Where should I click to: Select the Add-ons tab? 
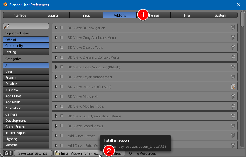tap(120, 15)
